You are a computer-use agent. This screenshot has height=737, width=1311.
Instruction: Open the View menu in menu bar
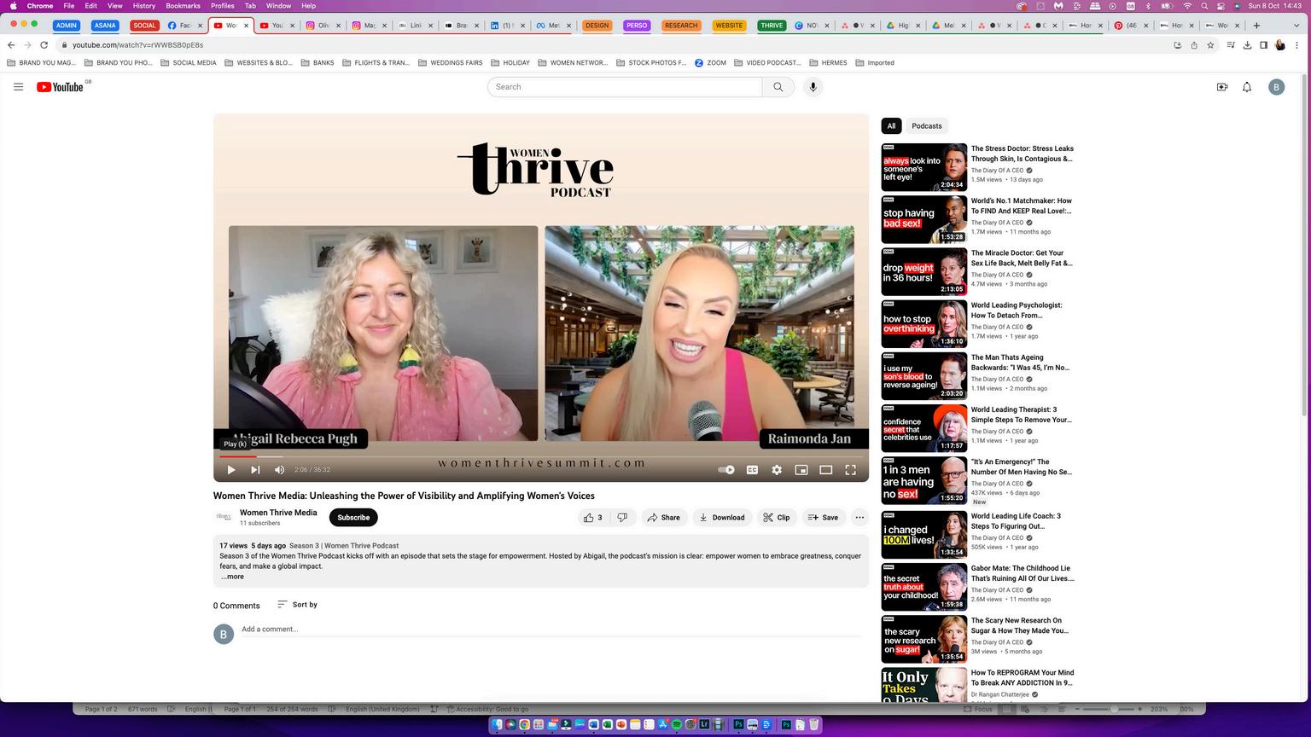click(x=114, y=6)
